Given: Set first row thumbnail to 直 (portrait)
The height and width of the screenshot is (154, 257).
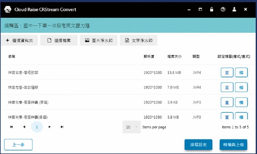Looking at the screenshot, I should [x=227, y=73].
